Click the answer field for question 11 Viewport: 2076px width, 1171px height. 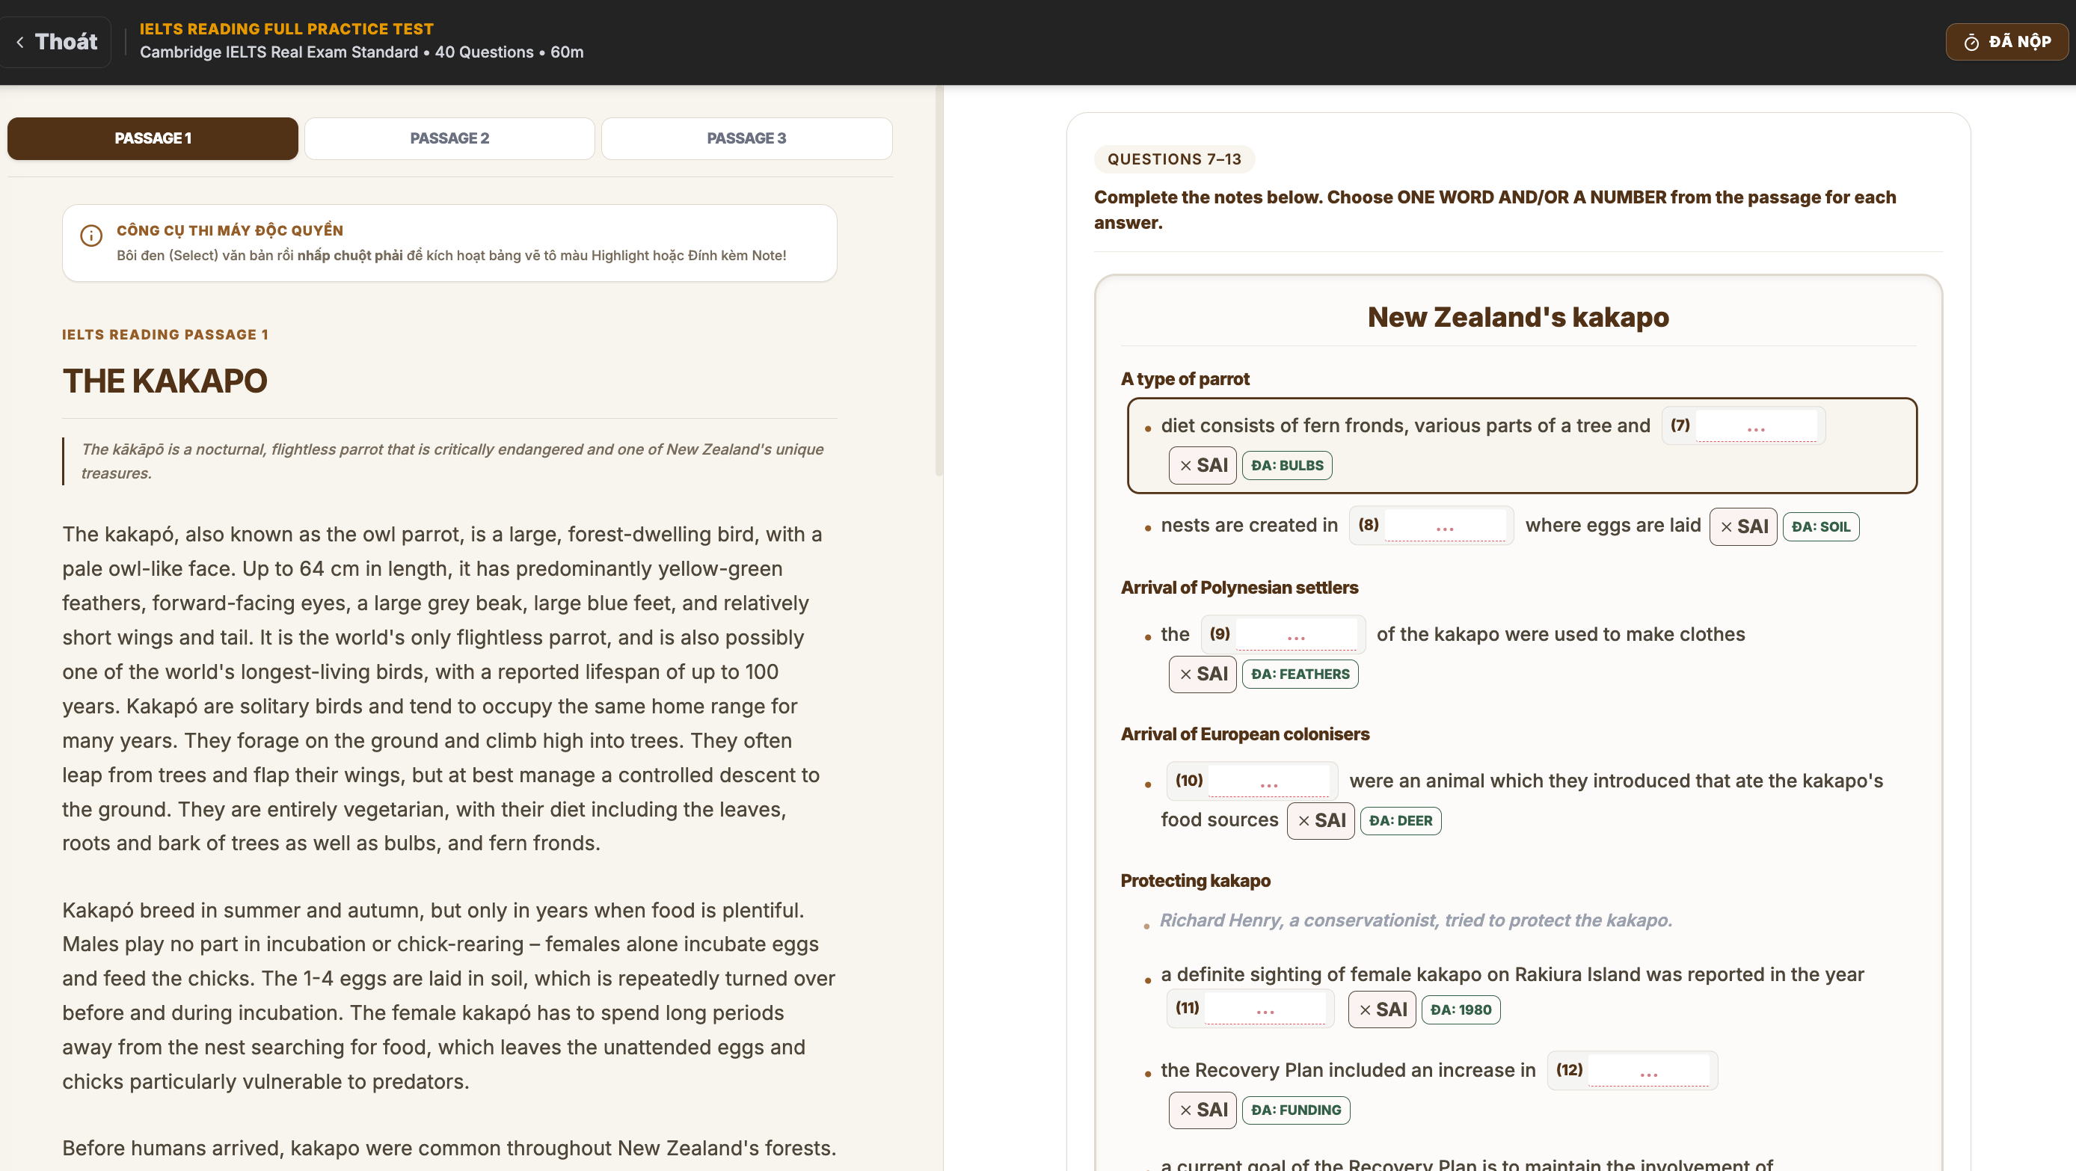pyautogui.click(x=1265, y=1008)
